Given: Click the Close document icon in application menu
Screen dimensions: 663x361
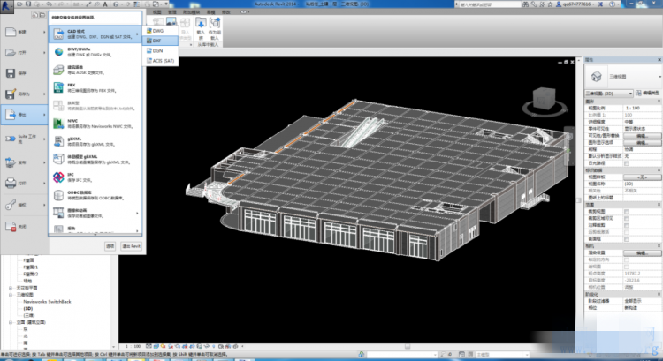Looking at the screenshot, I should tap(11, 226).
